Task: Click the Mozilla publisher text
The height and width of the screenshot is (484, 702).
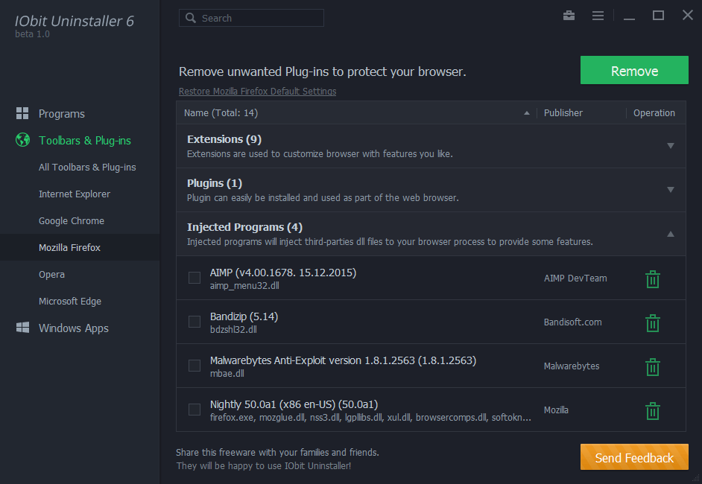Action: coord(556,410)
